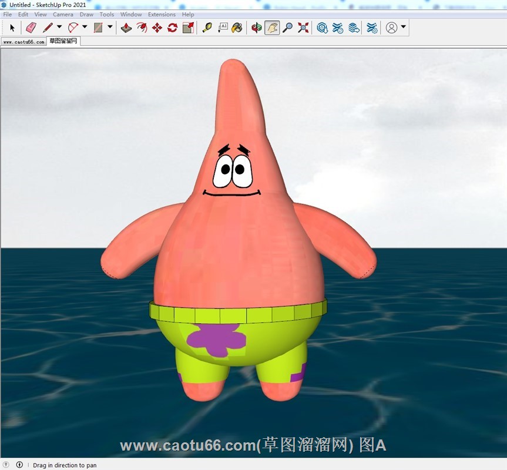Open the Extensions menu

(x=162, y=14)
